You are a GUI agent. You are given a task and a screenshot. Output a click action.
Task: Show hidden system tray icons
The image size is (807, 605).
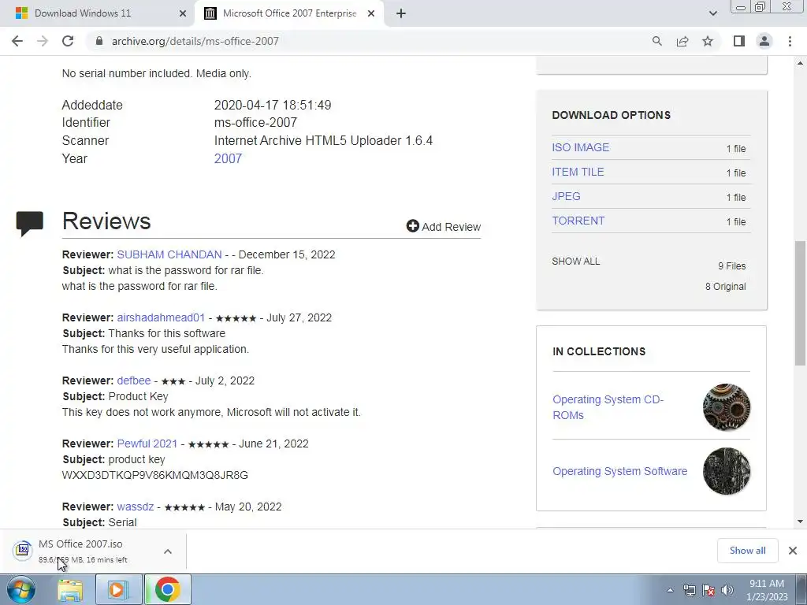[670, 590]
